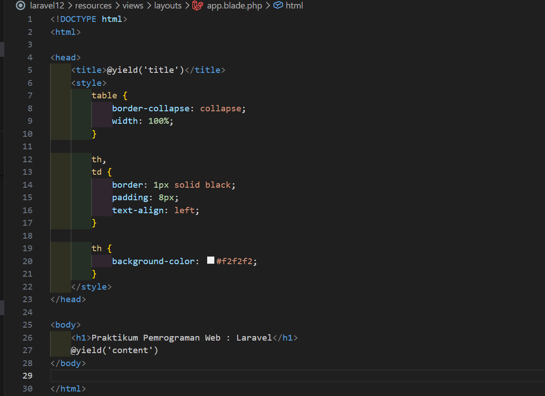
Task: Click the 'background-color' property name
Action: click(153, 261)
